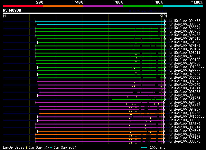The height and width of the screenshot is (150, 206).
Task: Click the purple alignment bar for Q94A43
Action: (101, 82)
